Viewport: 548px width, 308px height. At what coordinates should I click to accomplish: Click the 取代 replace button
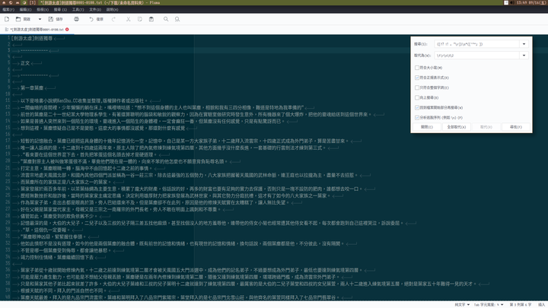click(486, 127)
